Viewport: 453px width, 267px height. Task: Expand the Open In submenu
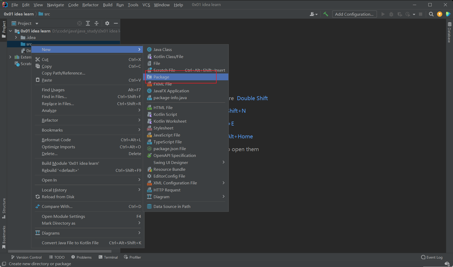(88, 180)
